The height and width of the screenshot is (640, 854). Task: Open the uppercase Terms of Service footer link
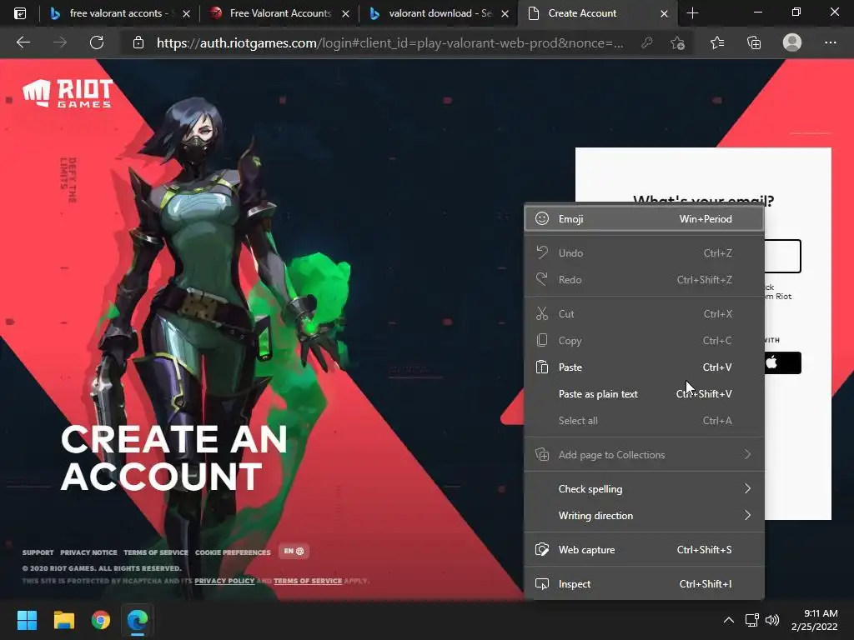pyautogui.click(x=156, y=552)
